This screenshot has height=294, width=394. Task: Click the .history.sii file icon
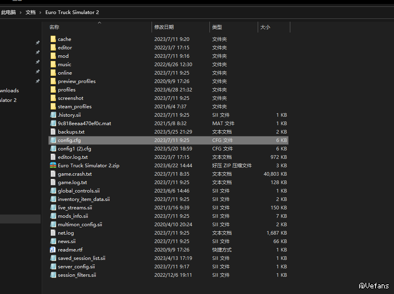pos(53,115)
